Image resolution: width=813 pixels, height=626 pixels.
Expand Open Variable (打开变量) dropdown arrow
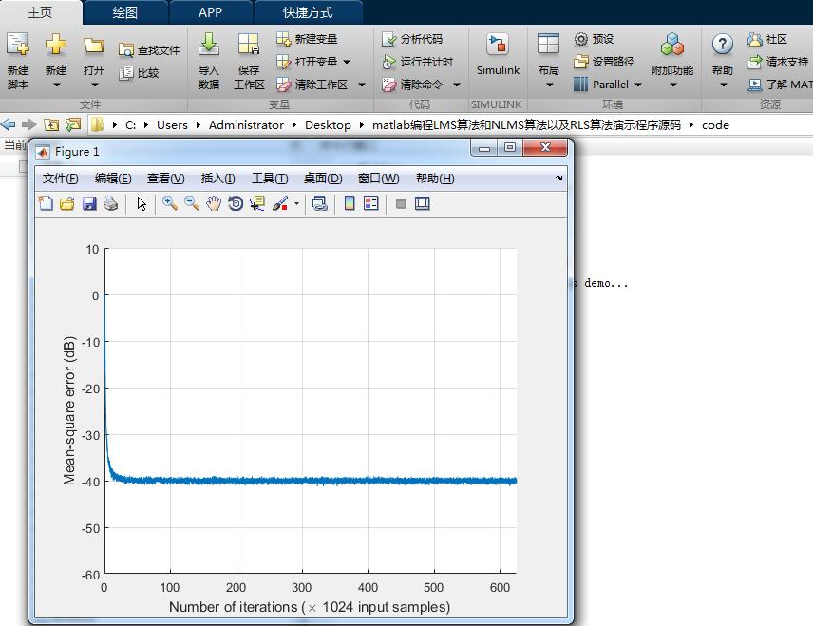tap(347, 62)
